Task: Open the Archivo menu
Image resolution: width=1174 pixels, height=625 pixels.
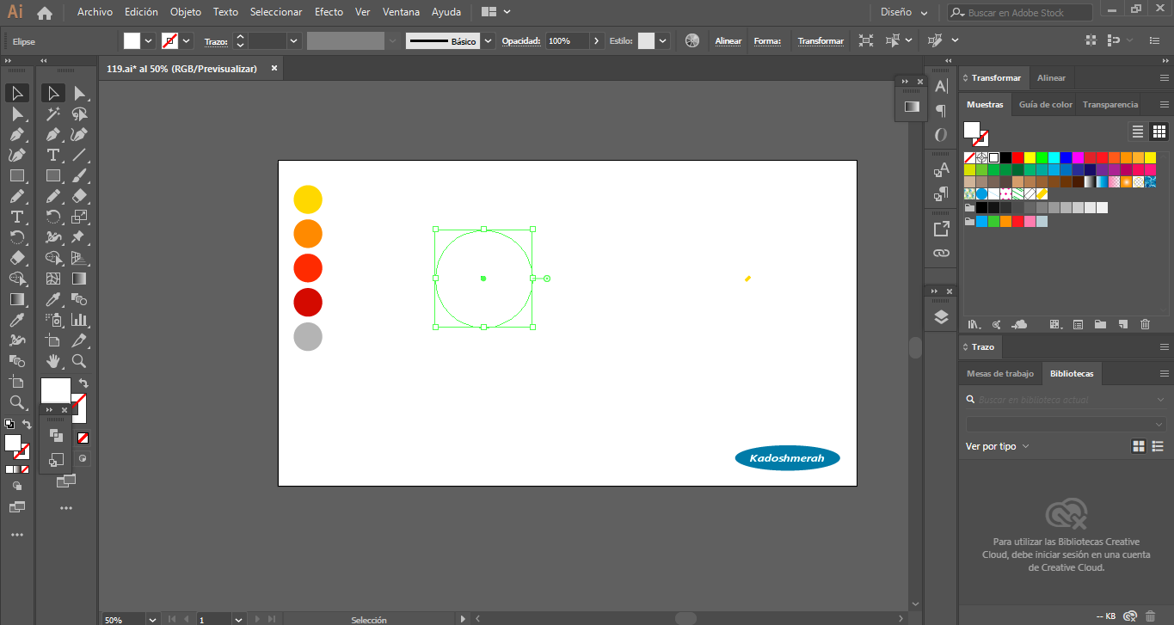Action: (x=95, y=13)
